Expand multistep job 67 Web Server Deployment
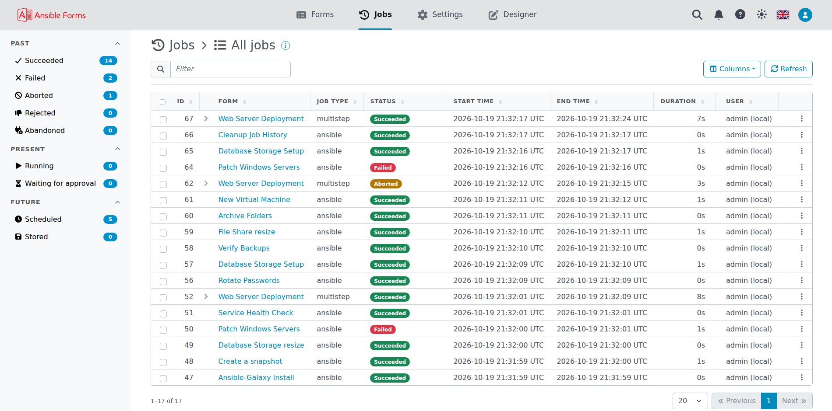The width and height of the screenshot is (832, 411). (x=206, y=118)
